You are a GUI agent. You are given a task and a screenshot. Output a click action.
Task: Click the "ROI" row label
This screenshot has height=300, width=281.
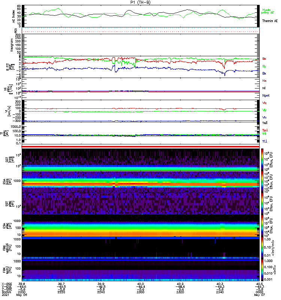[x=16, y=30]
